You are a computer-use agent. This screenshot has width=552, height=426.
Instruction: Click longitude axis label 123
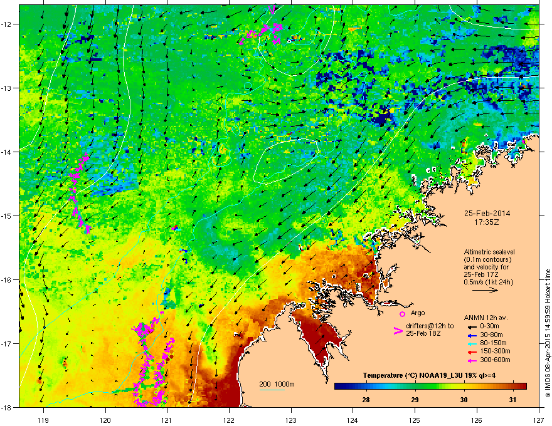point(291,420)
